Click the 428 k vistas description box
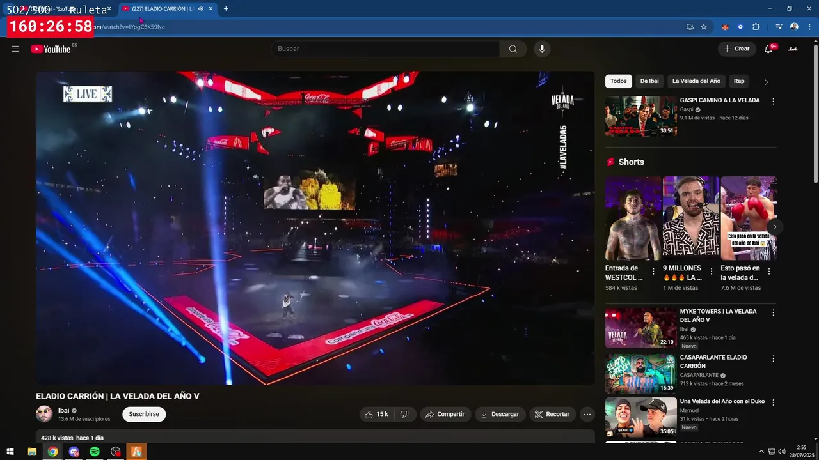This screenshot has width=819, height=460. [315, 436]
